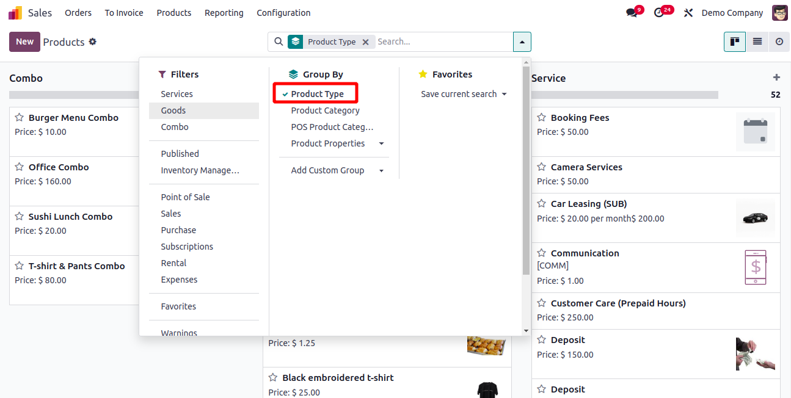Remove the Product Type search facet
Screen dimensions: 791x398
pos(365,42)
